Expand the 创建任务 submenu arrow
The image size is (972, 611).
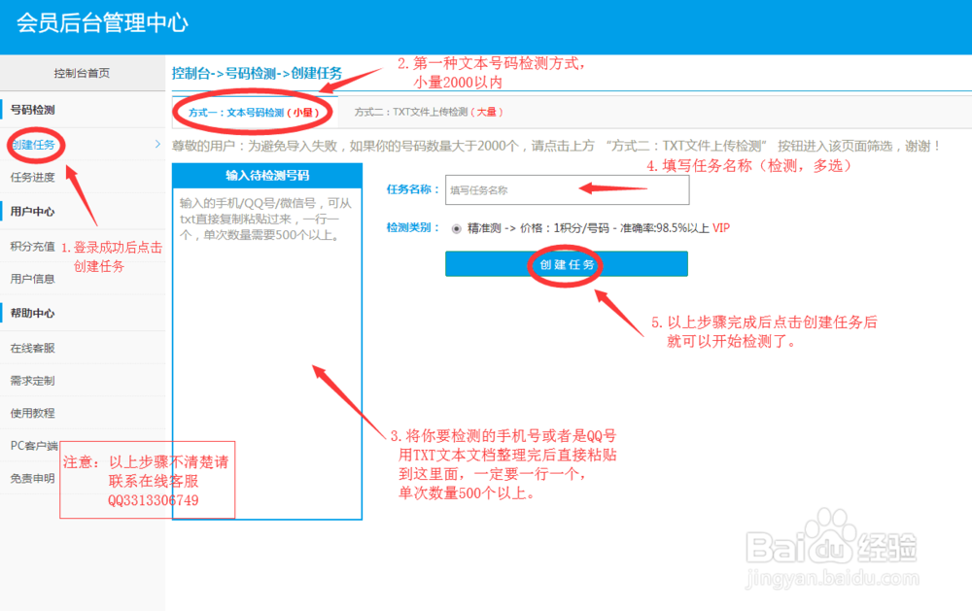(x=156, y=143)
